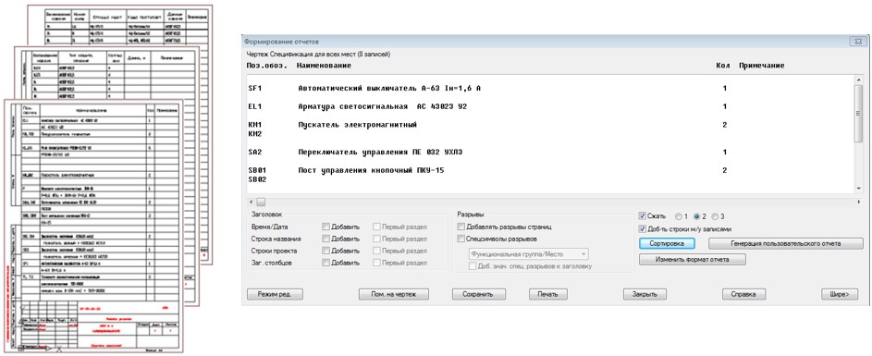
Task: Toggle Доб-ть строки м/у записями checkbox
Action: (x=643, y=228)
